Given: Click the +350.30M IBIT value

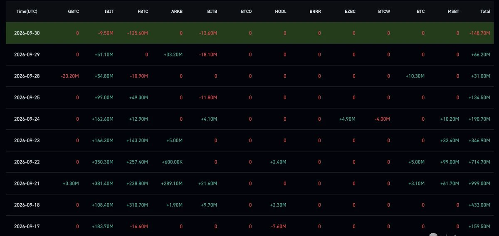Looking at the screenshot, I should 103,162.
